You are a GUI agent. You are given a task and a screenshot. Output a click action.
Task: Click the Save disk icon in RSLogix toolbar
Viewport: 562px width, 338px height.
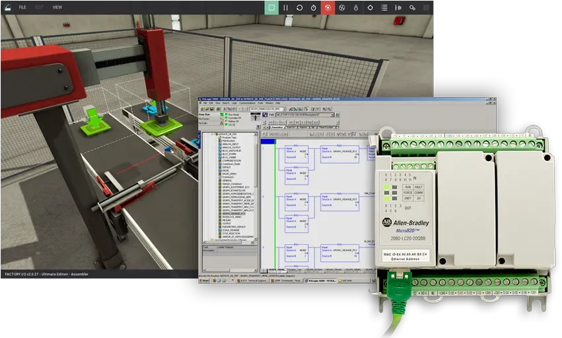coord(212,109)
